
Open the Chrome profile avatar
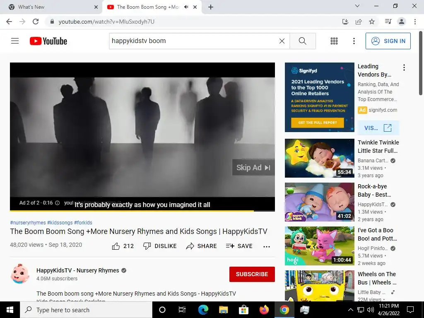pos(402,22)
